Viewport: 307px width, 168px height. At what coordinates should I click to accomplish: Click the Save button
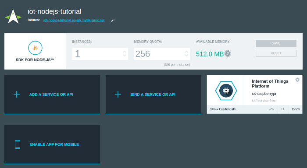[276, 43]
